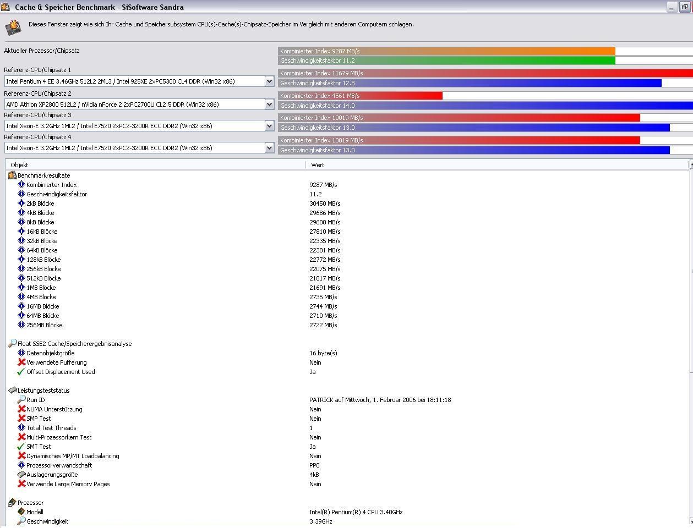The image size is (693, 528).
Task: Click the Leistungsteststatus section icon
Action: (12, 391)
